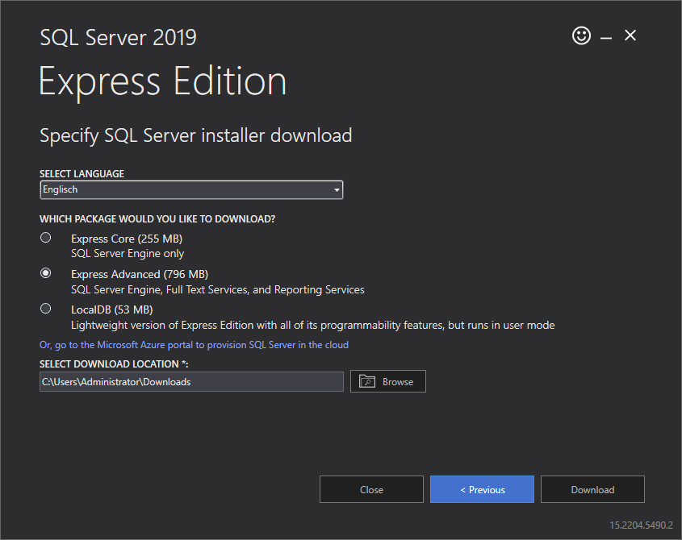682x540 pixels.
Task: Click 'Specify SQL Server installer download' heading
Action: coord(196,135)
